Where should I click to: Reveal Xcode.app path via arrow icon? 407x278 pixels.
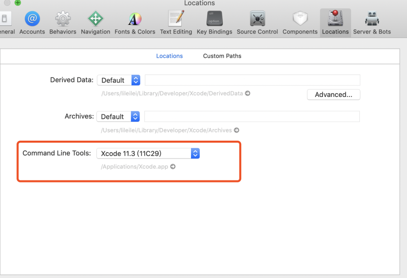[173, 167]
